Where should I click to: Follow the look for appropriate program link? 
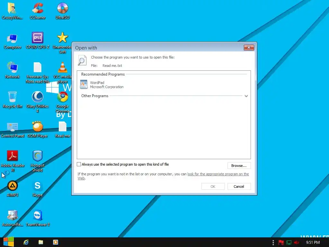point(218,174)
